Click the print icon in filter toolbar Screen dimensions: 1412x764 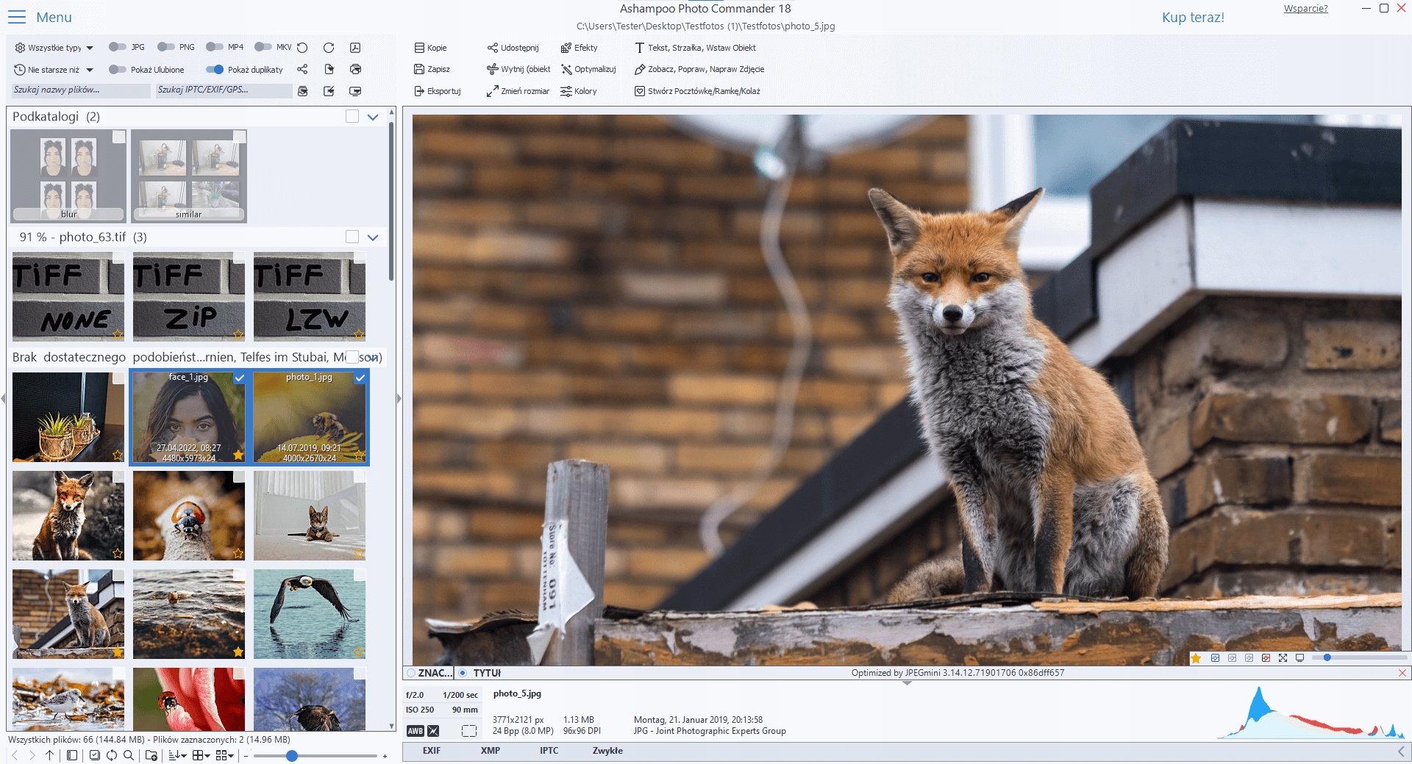pos(355,69)
